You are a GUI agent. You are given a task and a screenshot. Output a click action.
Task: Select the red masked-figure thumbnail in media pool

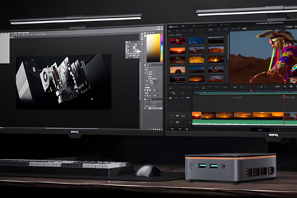[178, 41]
